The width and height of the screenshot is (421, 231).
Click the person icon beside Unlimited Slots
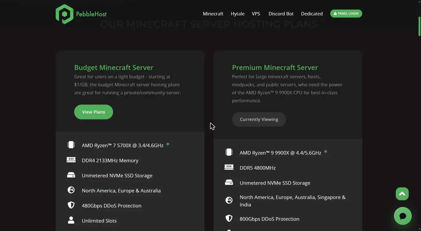pyautogui.click(x=71, y=220)
